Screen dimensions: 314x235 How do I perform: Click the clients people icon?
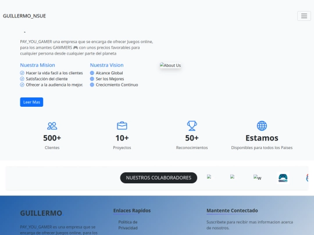tap(52, 126)
